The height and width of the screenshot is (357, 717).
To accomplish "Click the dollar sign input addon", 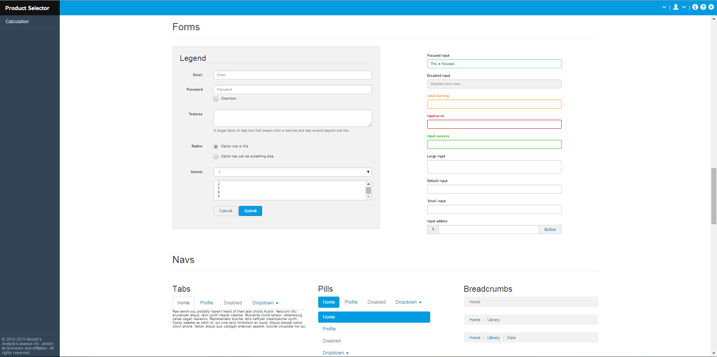I will click(x=433, y=229).
